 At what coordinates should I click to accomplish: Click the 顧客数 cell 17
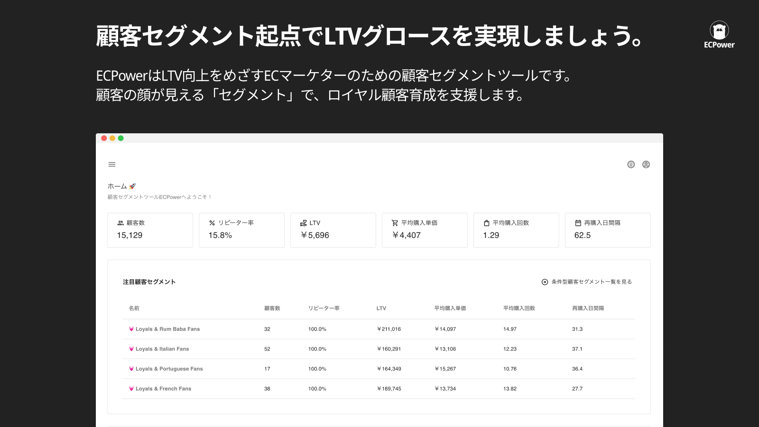point(267,369)
